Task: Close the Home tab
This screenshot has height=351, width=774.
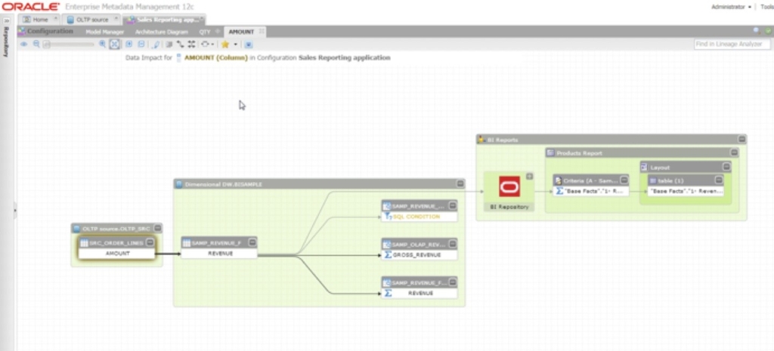Action: (55, 19)
